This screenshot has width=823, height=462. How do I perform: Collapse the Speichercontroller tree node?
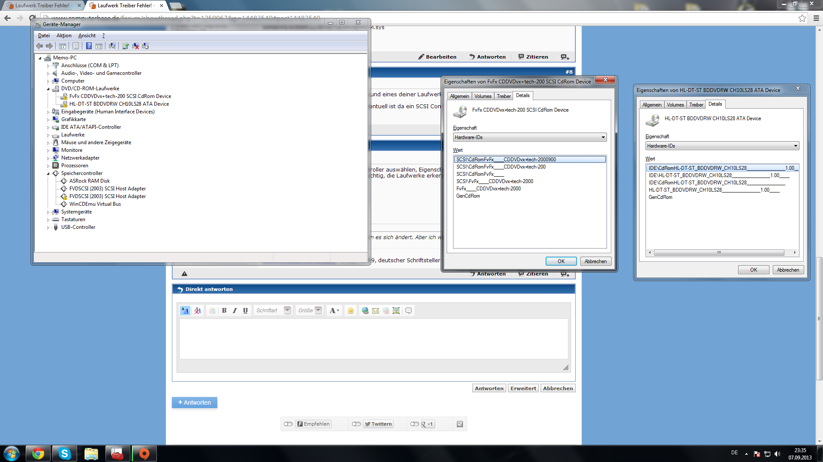click(48, 174)
